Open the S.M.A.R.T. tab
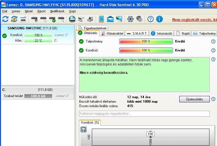The width and height of the screenshot is (217, 146). 137,33
